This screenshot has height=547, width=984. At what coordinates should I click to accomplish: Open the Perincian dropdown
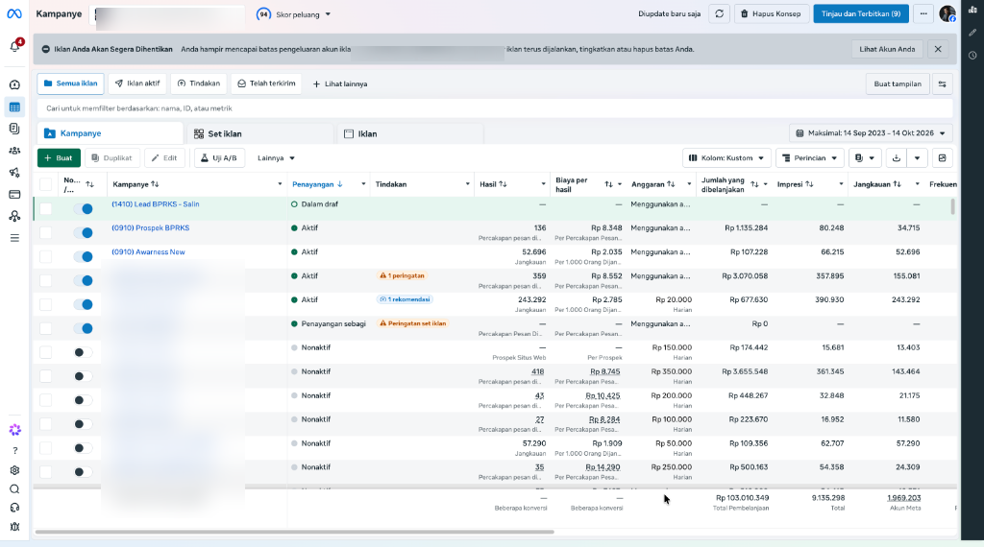pyautogui.click(x=809, y=158)
